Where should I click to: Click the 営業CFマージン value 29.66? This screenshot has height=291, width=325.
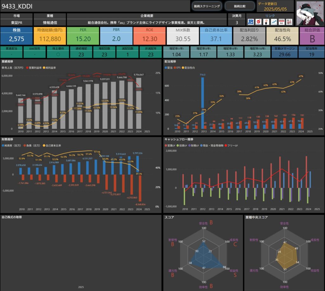pos(285,55)
